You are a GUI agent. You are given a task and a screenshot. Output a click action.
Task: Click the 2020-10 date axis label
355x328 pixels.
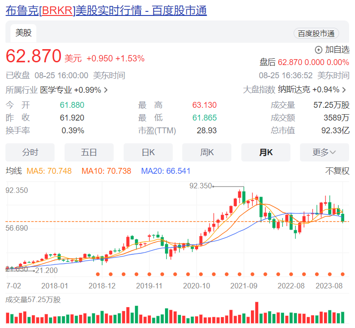pyautogui.click(x=196, y=286)
